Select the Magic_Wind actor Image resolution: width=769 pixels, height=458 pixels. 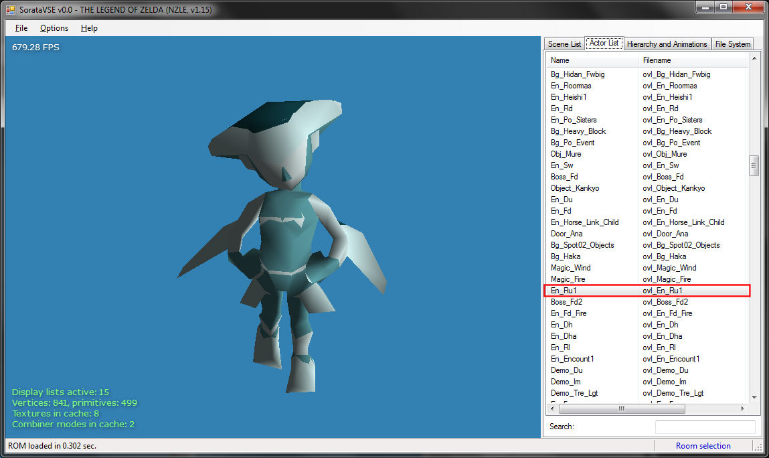(647, 268)
